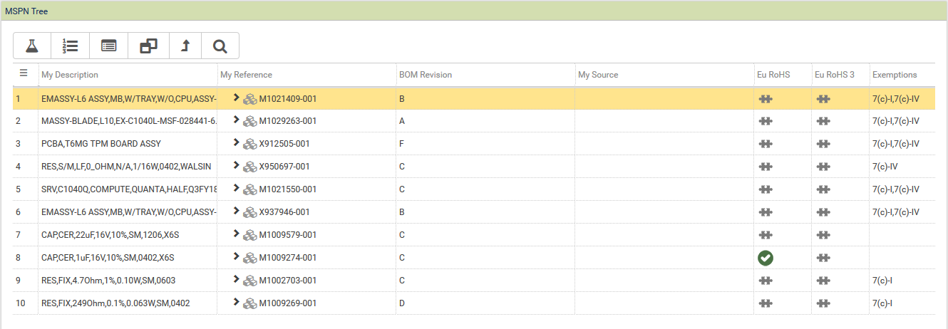Sort by the My Description column header

point(70,75)
